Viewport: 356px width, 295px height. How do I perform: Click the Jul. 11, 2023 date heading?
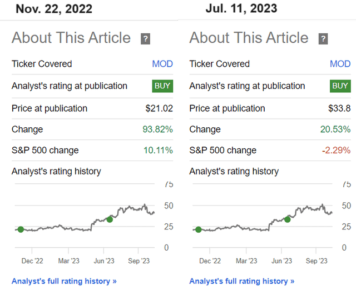point(241,8)
